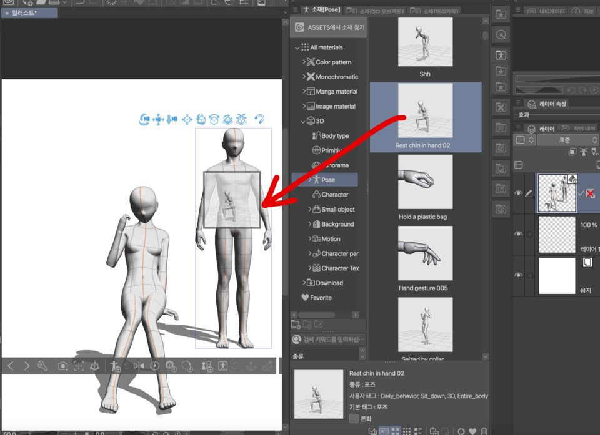
Task: Click the focus on editing target icon
Action: 79,366
